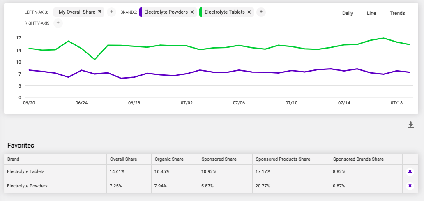Open the Line chart type dropdown

click(371, 13)
